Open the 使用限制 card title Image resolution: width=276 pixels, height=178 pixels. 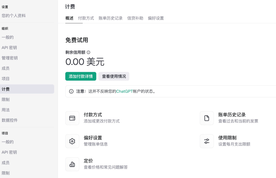pos(227,138)
